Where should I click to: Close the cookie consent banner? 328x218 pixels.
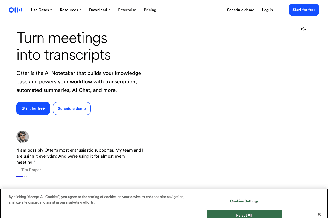(319, 214)
